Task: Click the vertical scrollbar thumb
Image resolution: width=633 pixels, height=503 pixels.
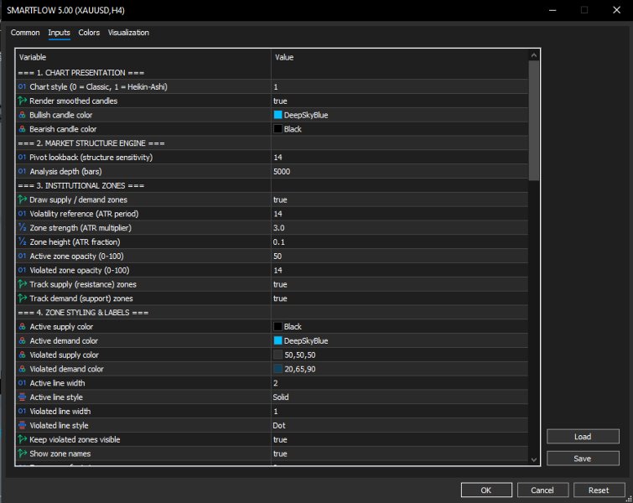Action: coord(534,120)
